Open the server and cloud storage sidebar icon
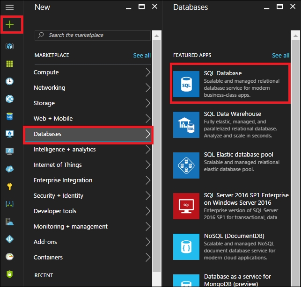Screen dimensions: 301x287 pyautogui.click(x=9, y=222)
